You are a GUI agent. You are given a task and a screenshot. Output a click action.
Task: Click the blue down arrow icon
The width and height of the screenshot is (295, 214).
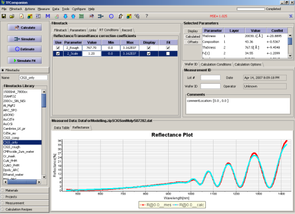point(65,17)
